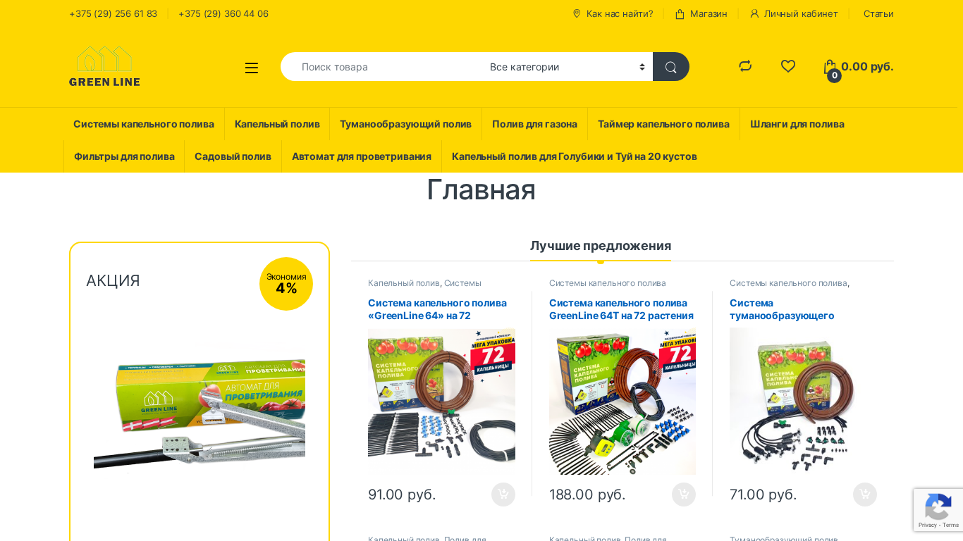Select the Лучшие предложения tab

[x=601, y=246]
